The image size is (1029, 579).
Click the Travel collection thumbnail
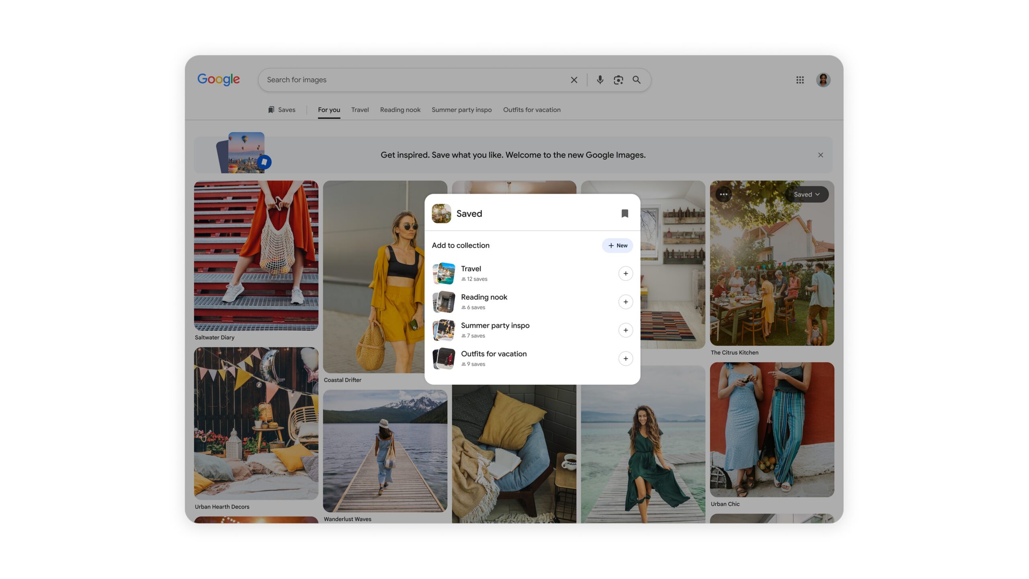(x=444, y=273)
